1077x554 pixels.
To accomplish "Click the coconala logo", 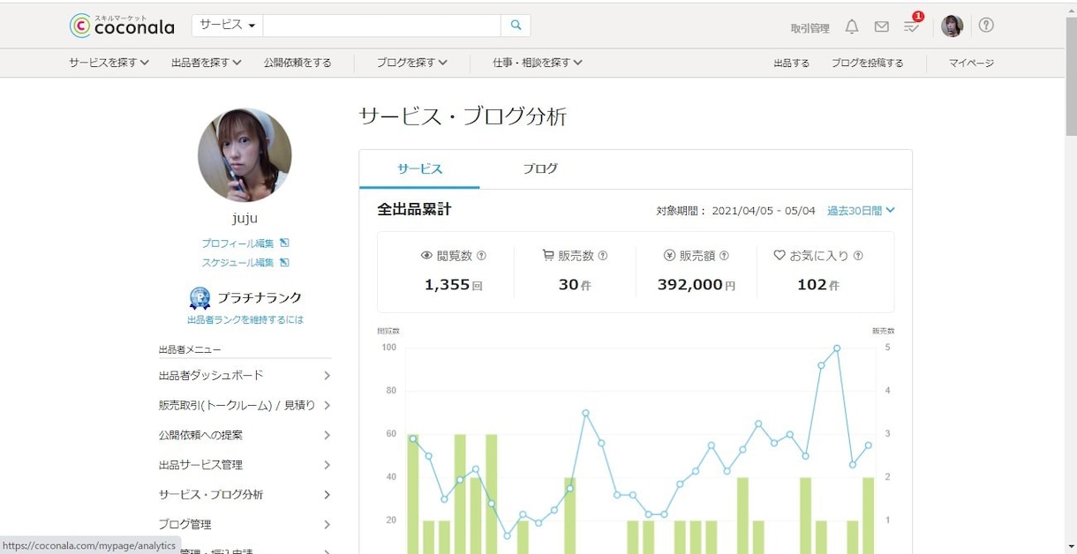I will pos(122,26).
